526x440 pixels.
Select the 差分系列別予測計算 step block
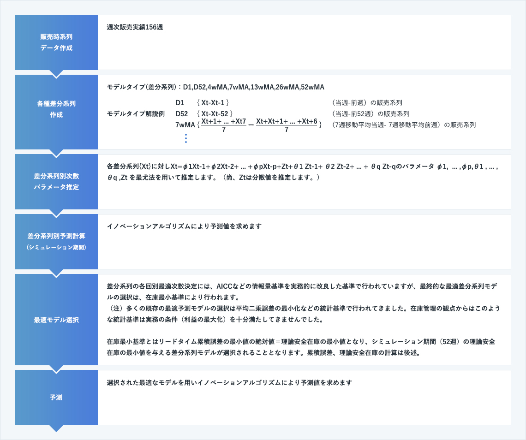(x=56, y=241)
